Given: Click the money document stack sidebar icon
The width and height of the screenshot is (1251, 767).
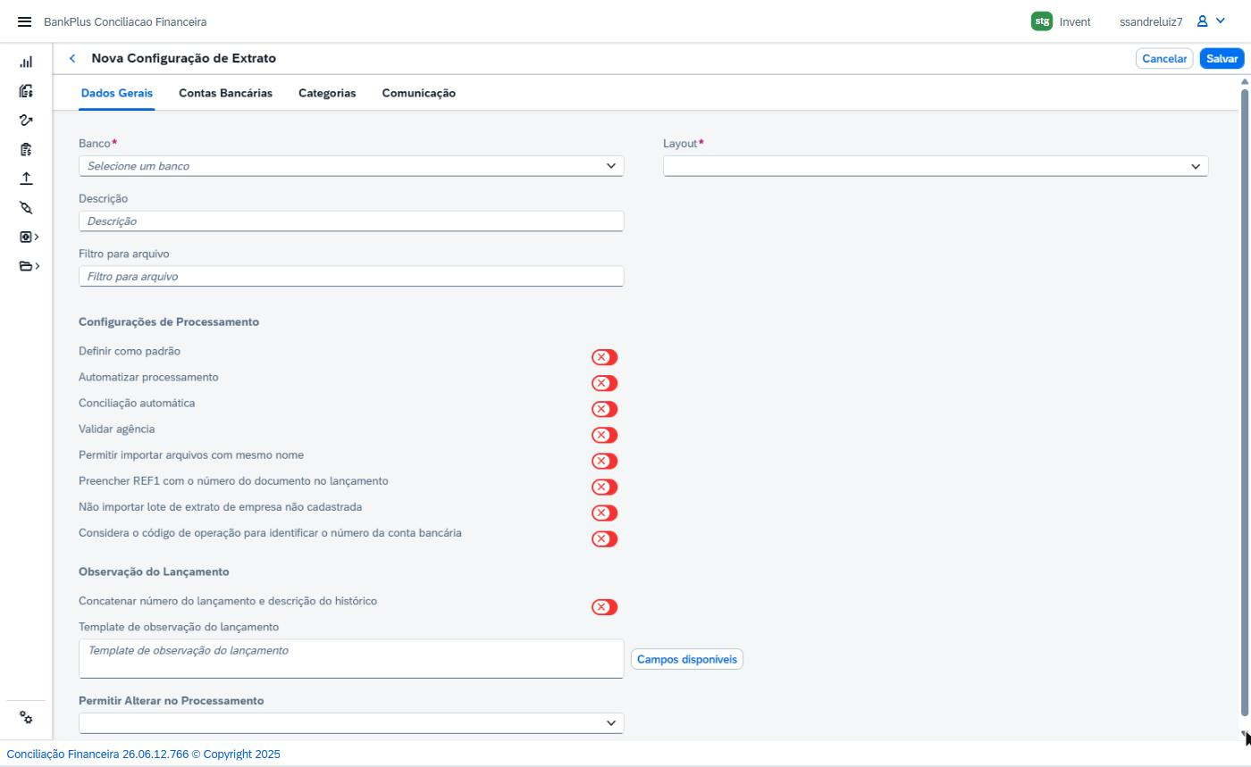Looking at the screenshot, I should (26, 91).
